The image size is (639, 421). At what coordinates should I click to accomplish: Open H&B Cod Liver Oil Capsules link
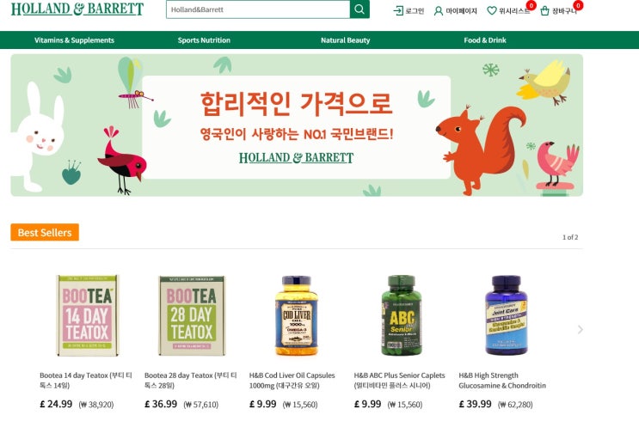coord(292,380)
